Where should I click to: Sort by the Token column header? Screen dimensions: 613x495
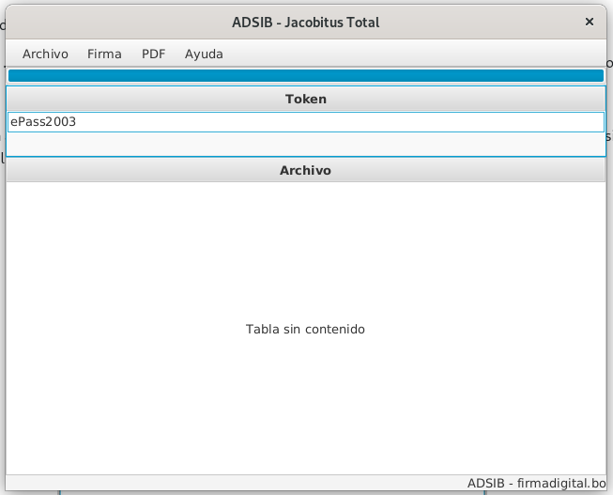coord(306,99)
